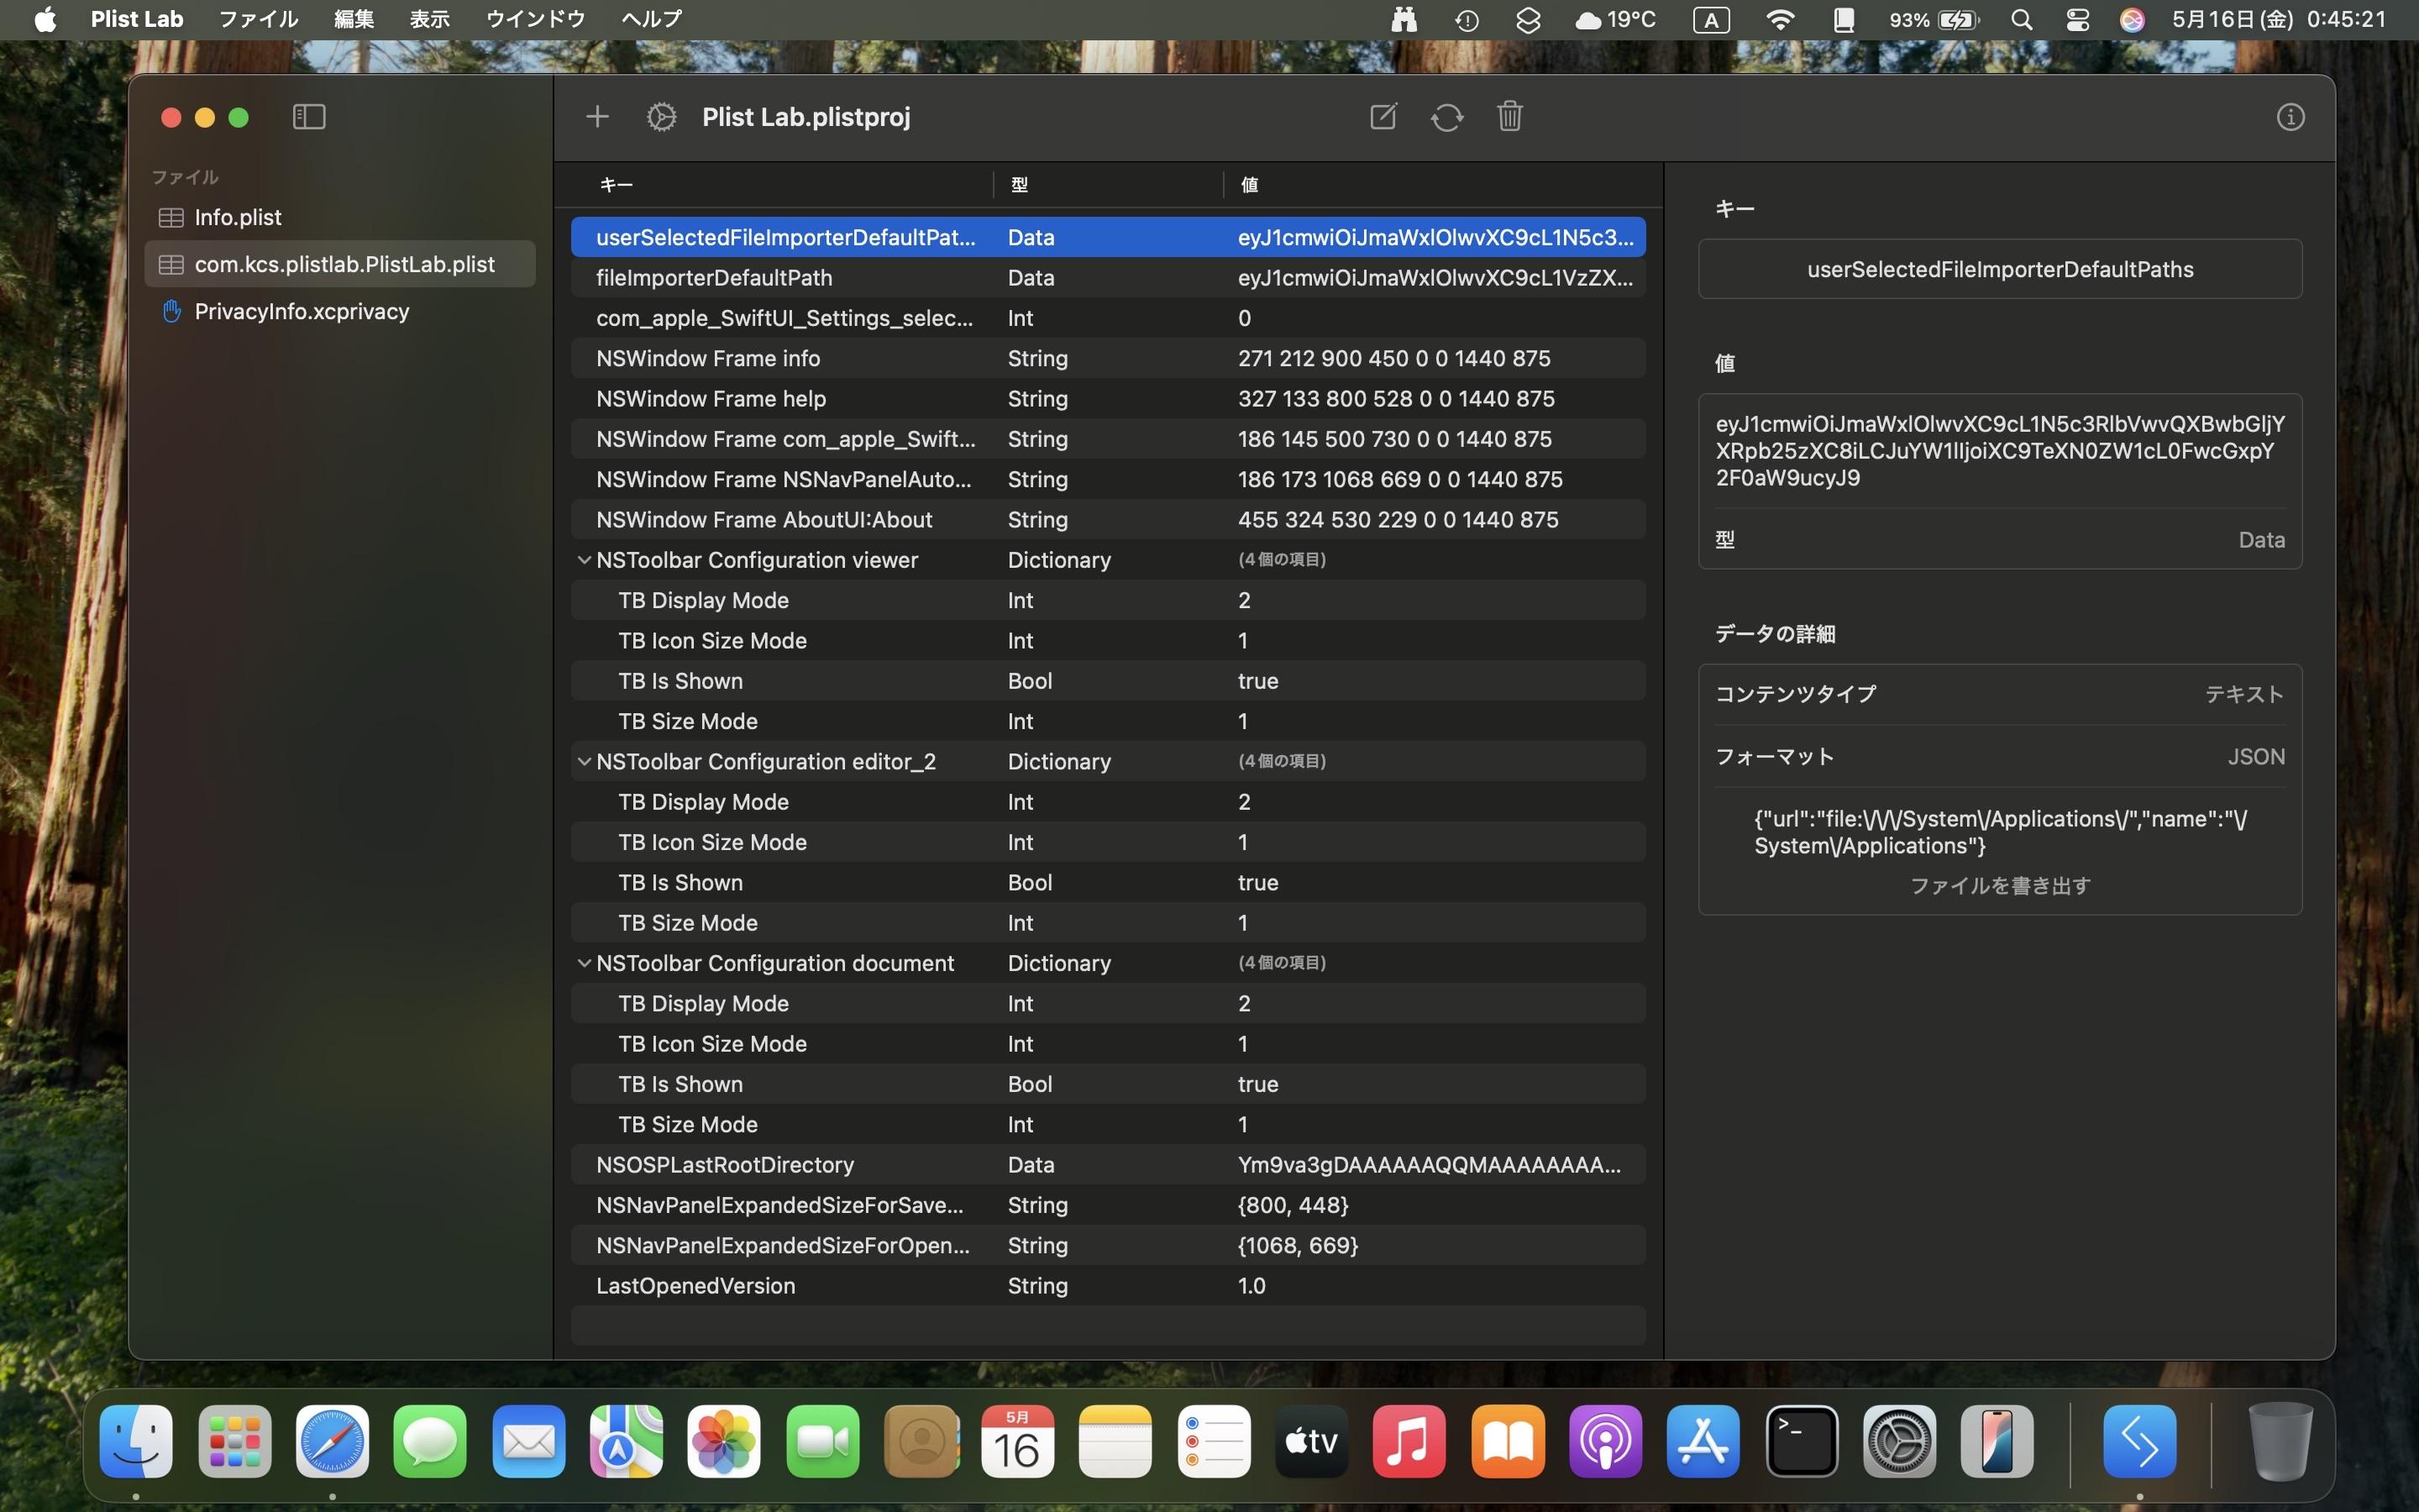
Task: Open the ヘルプ menu
Action: 652,19
